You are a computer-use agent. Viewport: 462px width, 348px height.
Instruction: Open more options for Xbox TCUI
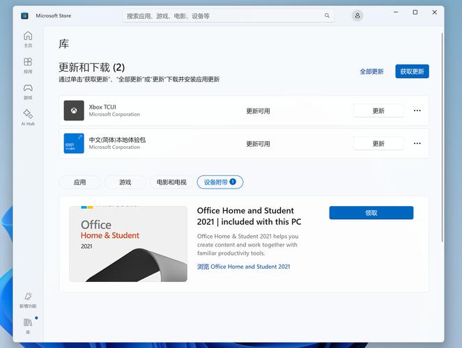(417, 111)
